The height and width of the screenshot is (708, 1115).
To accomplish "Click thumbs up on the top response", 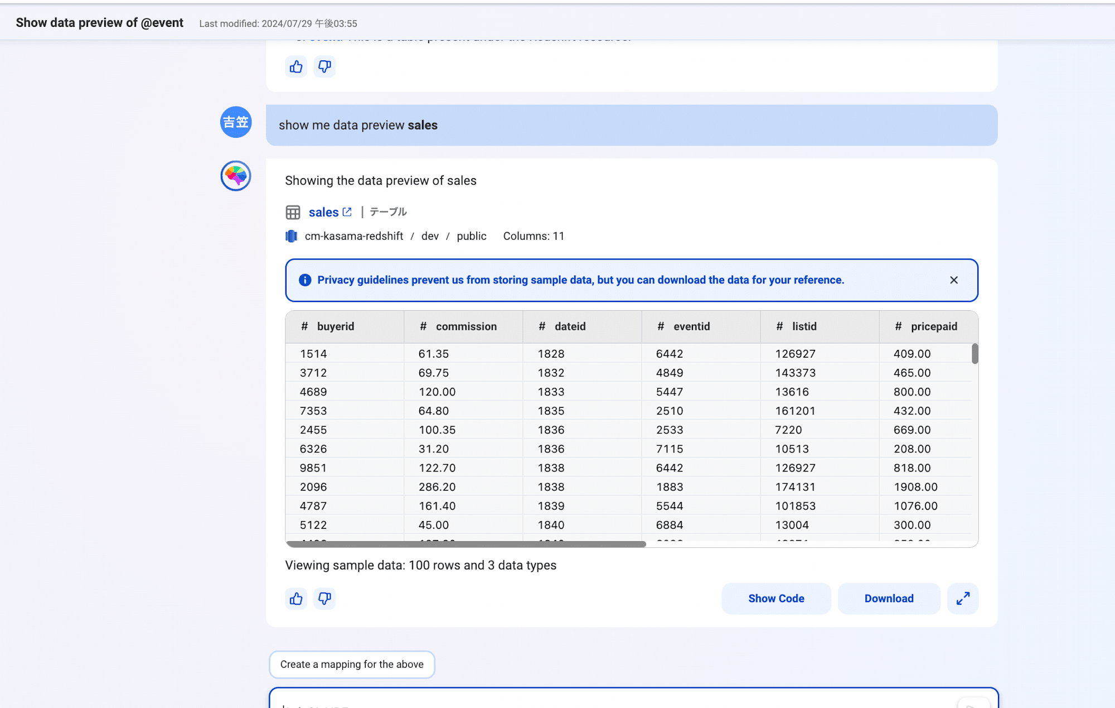I will pos(296,67).
